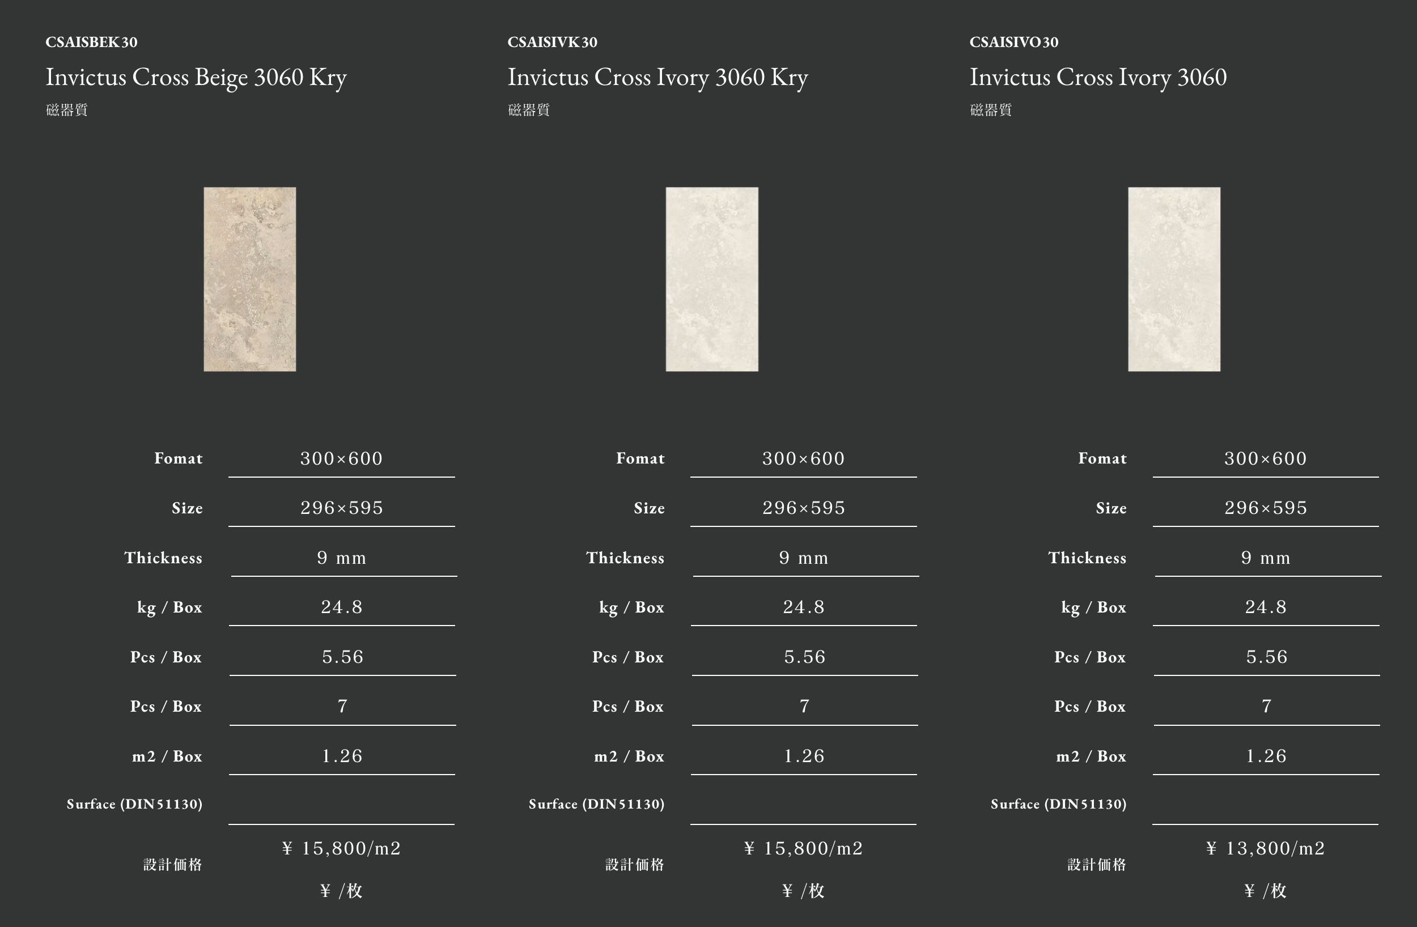Click the Ivory 3060 5.56 Pcs per box value
The image size is (1417, 927).
(x=1267, y=657)
